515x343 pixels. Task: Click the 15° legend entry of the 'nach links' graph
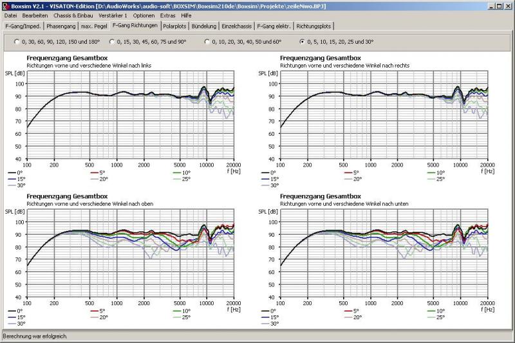coord(17,179)
